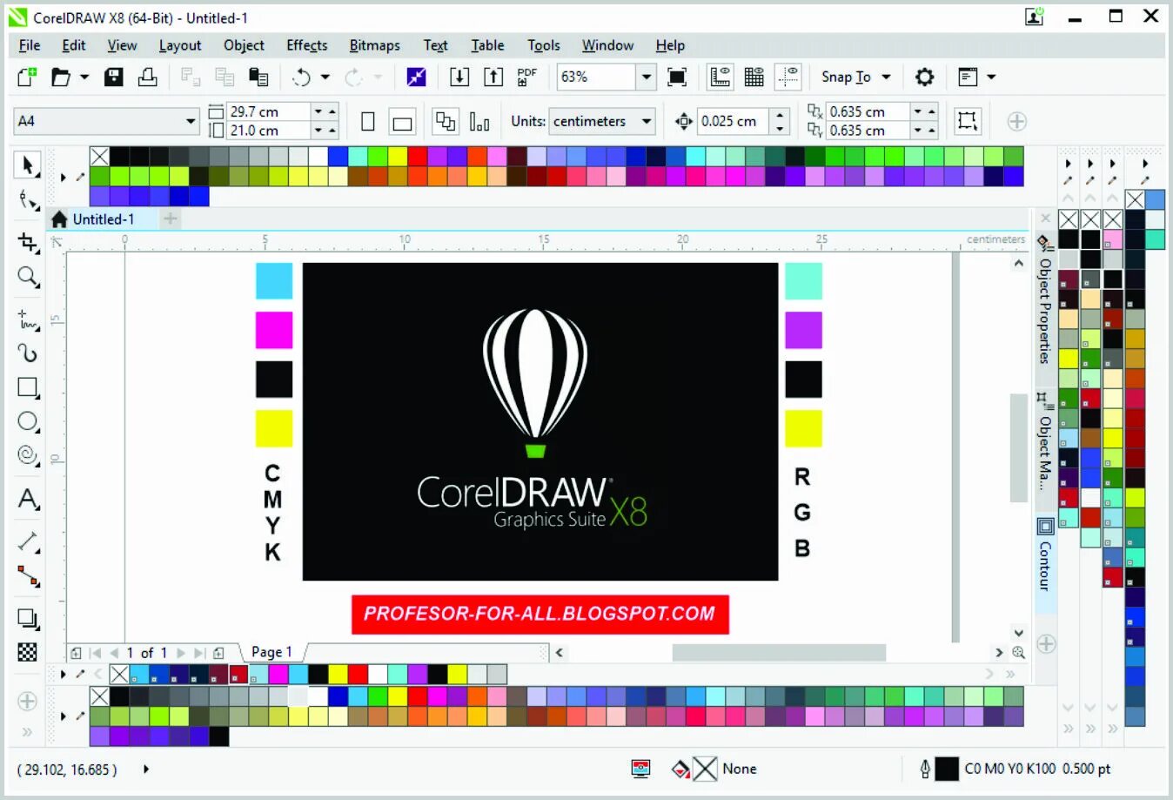Click the Paste clipboard icon

coord(258,77)
